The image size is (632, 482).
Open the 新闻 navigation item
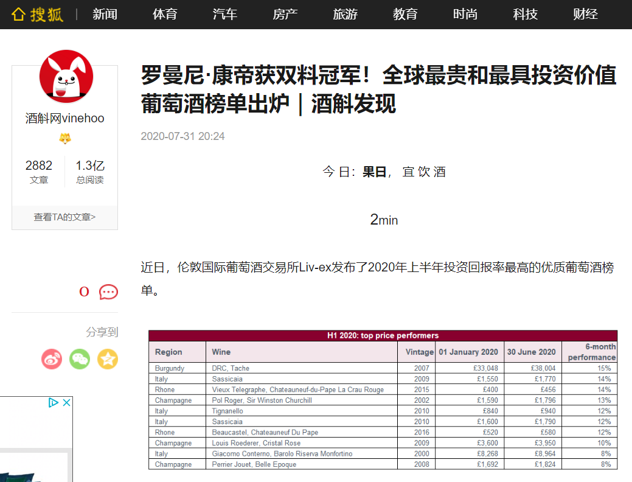point(105,15)
